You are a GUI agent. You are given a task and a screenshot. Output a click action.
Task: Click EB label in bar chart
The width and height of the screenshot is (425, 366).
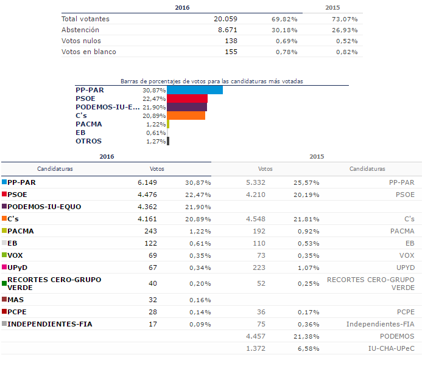(x=80, y=133)
